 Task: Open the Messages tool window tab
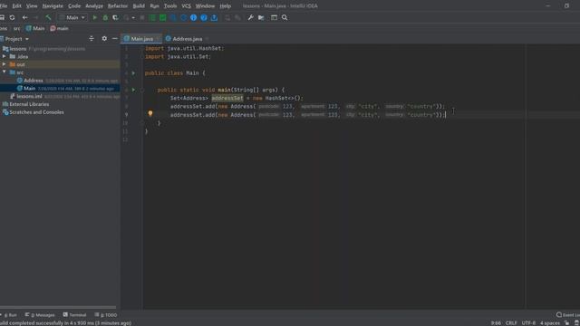coord(40,315)
